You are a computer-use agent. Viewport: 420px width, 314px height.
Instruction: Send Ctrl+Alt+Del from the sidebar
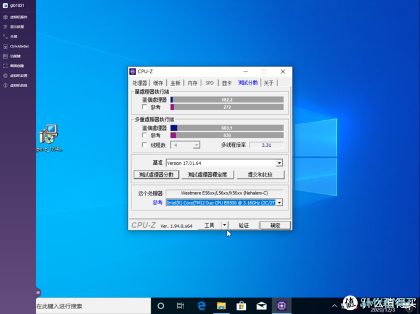coord(15,46)
